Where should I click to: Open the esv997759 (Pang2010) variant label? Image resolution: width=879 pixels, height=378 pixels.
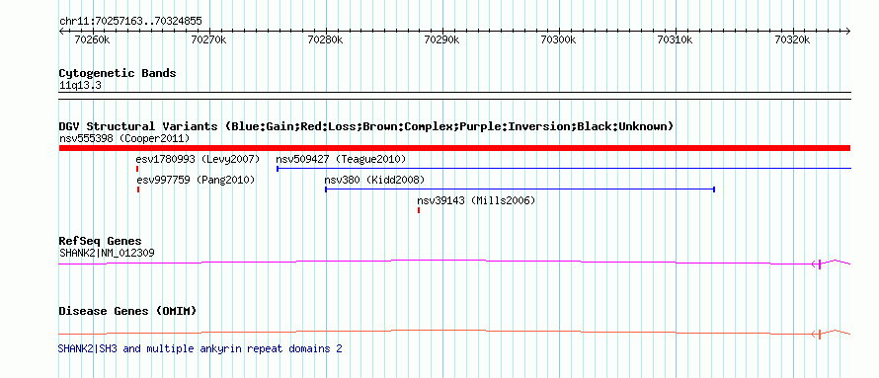pyautogui.click(x=196, y=181)
